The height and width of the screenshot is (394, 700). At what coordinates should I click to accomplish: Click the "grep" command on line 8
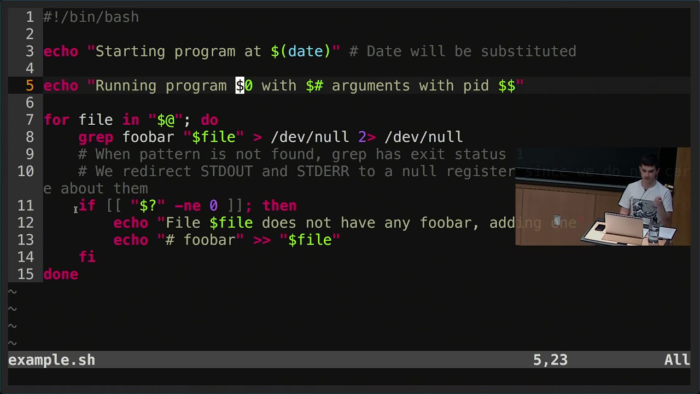(x=96, y=137)
